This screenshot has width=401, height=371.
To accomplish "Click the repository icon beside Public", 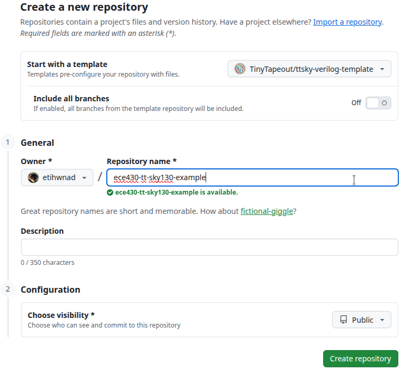I will point(343,320).
